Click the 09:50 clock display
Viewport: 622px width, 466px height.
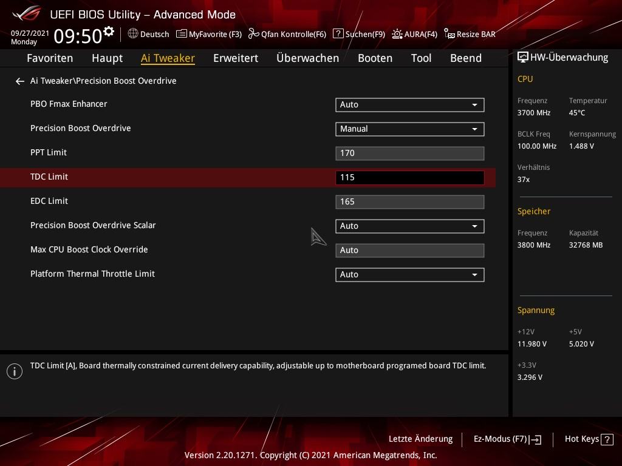tap(78, 36)
